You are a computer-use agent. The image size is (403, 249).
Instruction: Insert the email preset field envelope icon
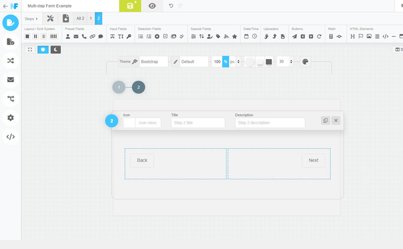tap(76, 36)
